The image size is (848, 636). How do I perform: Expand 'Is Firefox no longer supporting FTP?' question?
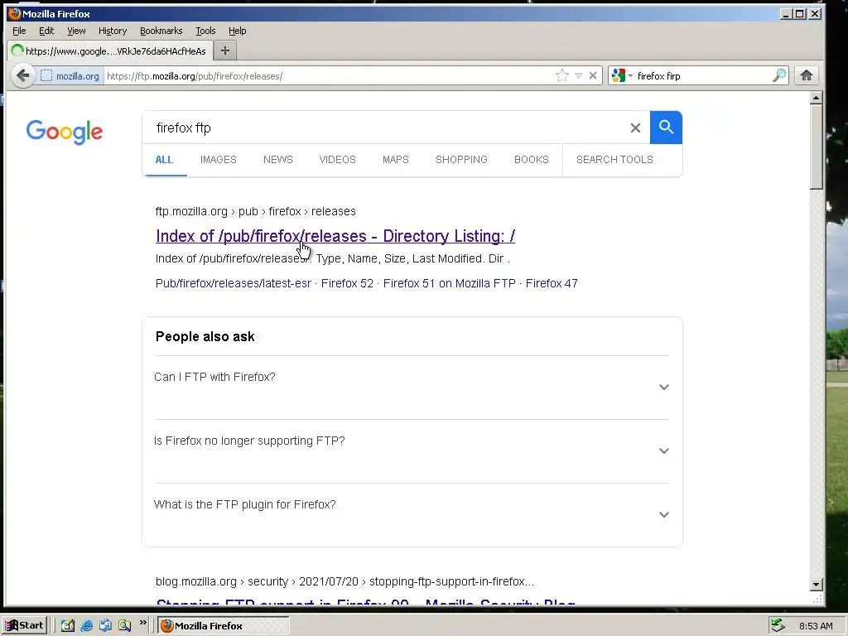(x=412, y=451)
